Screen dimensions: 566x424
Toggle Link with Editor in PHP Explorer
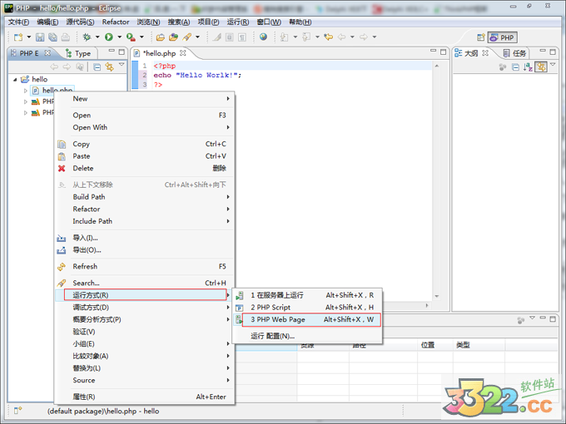pyautogui.click(x=109, y=67)
